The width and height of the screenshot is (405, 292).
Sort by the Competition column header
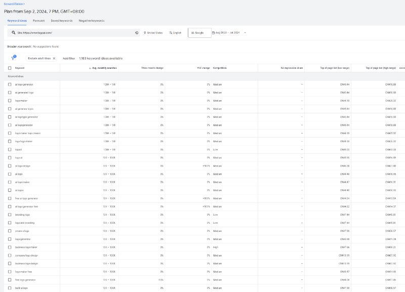220,68
